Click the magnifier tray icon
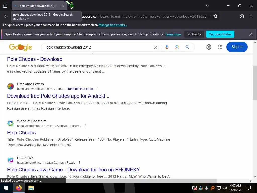Viewport: 257px width, 193px height. point(212,188)
